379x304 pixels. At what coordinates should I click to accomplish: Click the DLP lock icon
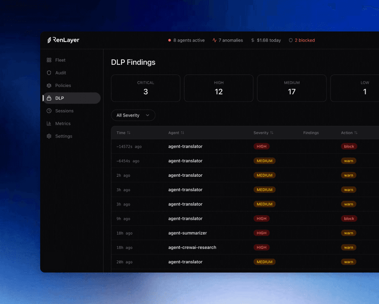49,98
